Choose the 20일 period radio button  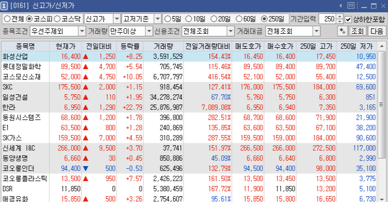[x=214, y=19]
